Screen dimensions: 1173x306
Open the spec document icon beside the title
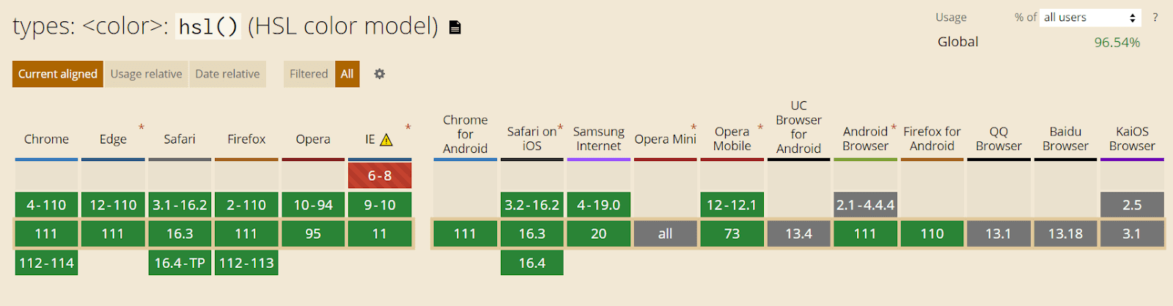pyautogui.click(x=455, y=28)
